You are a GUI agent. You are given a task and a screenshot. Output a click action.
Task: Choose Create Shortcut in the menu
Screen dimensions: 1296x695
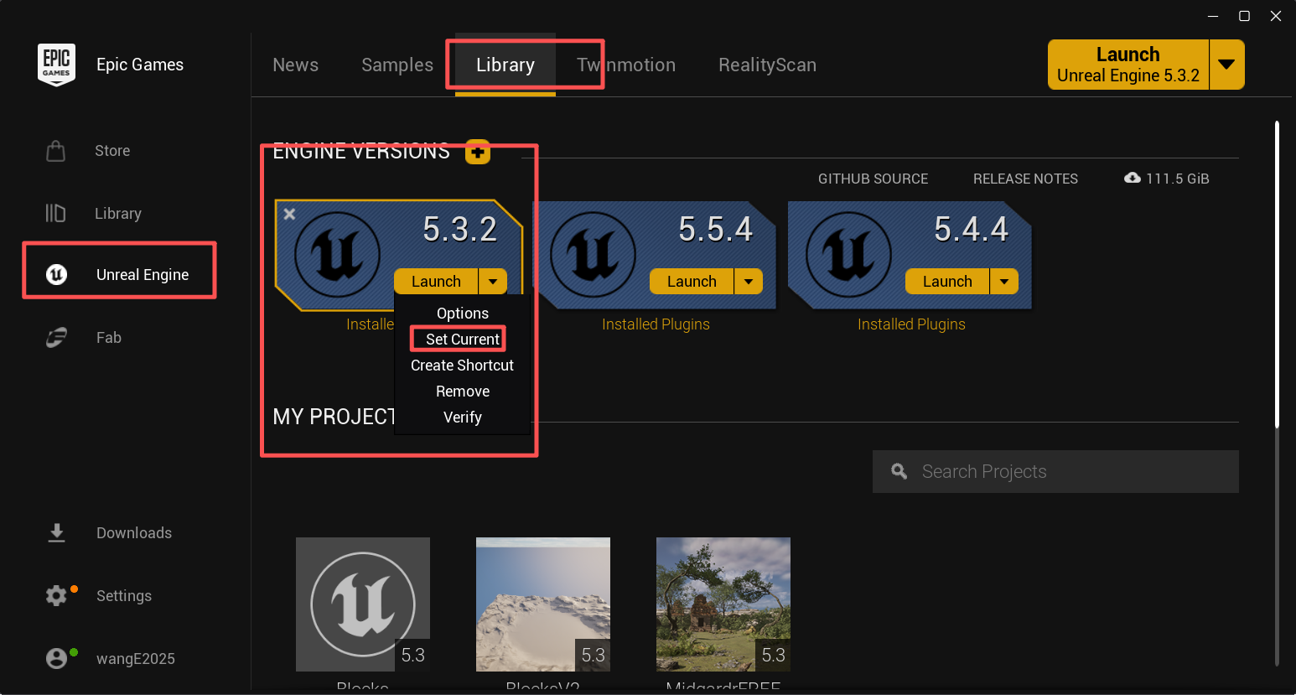(463, 366)
